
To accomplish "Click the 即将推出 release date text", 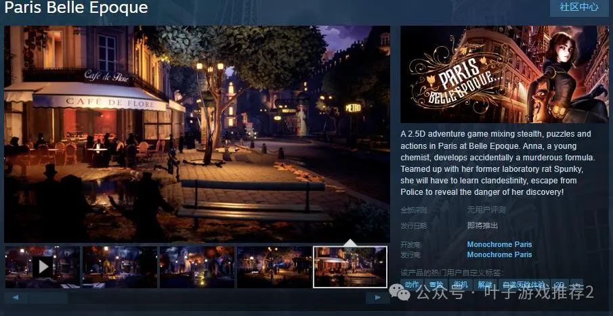I will [x=483, y=225].
